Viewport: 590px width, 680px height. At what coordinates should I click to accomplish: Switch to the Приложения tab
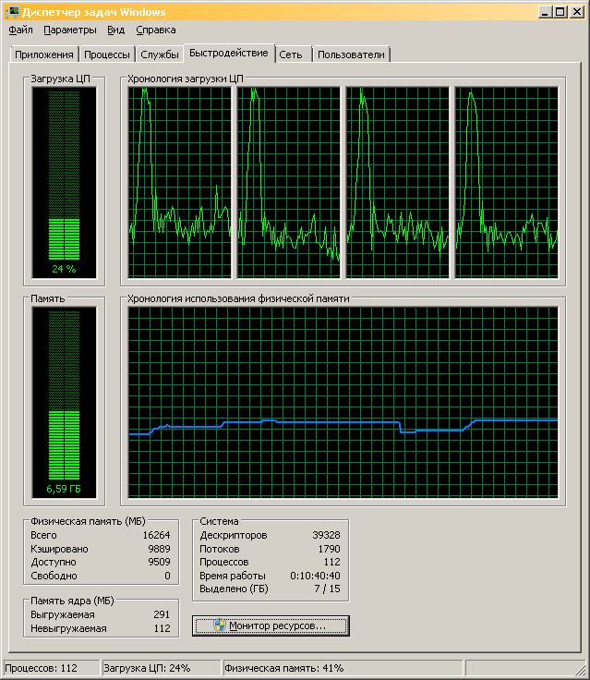43,55
